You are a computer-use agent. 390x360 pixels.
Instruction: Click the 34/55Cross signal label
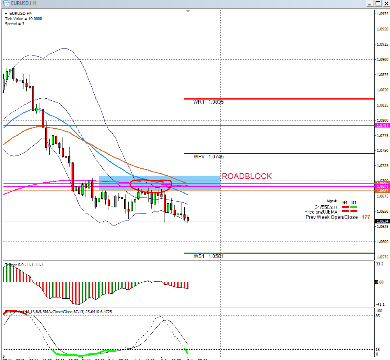coord(326,207)
